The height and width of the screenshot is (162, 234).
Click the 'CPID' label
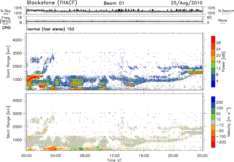(6, 28)
